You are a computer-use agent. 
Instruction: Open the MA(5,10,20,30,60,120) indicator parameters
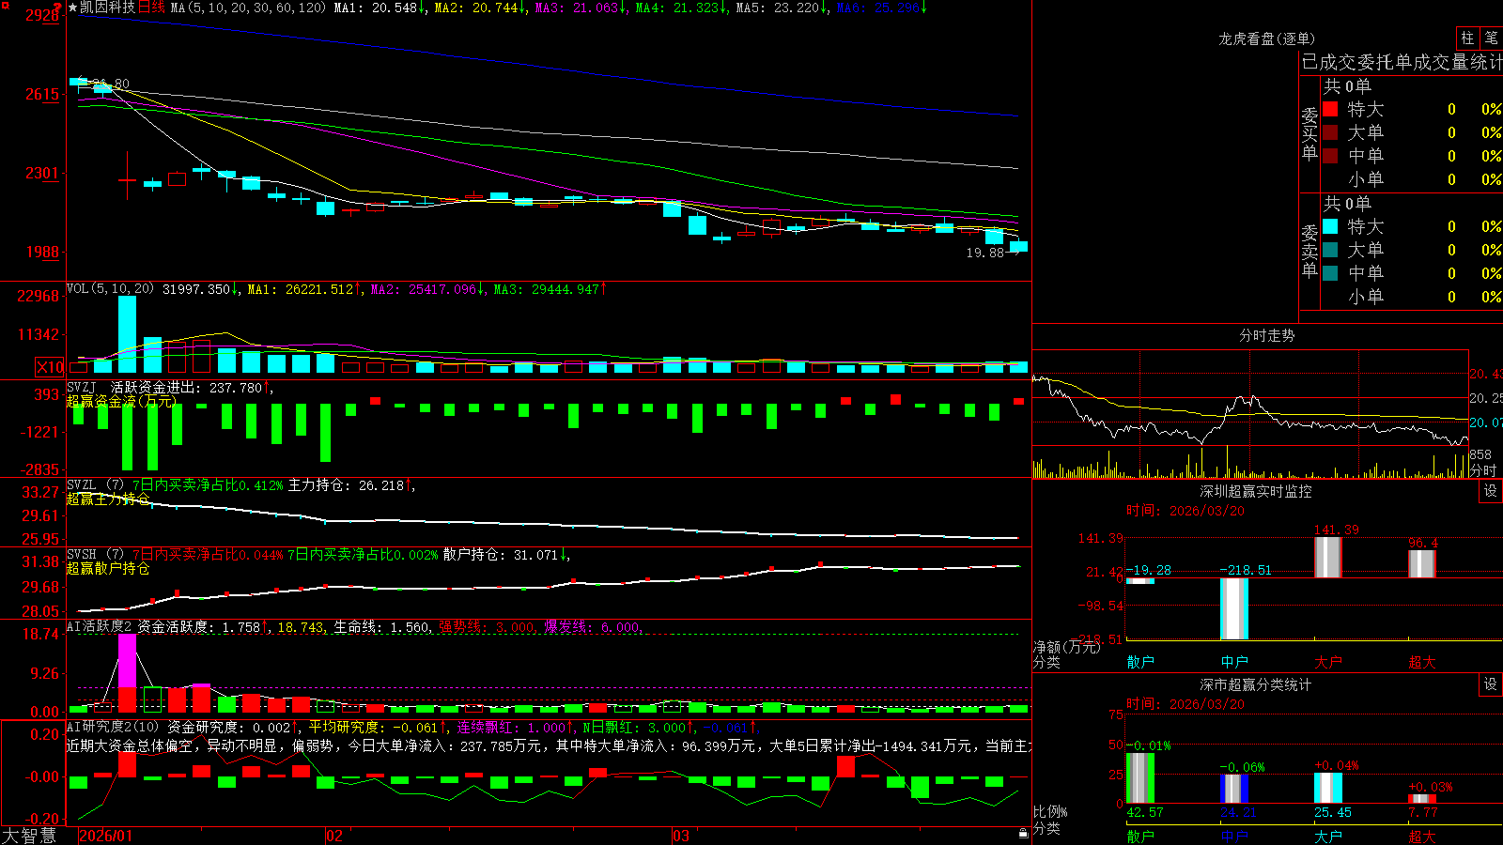pyautogui.click(x=248, y=8)
